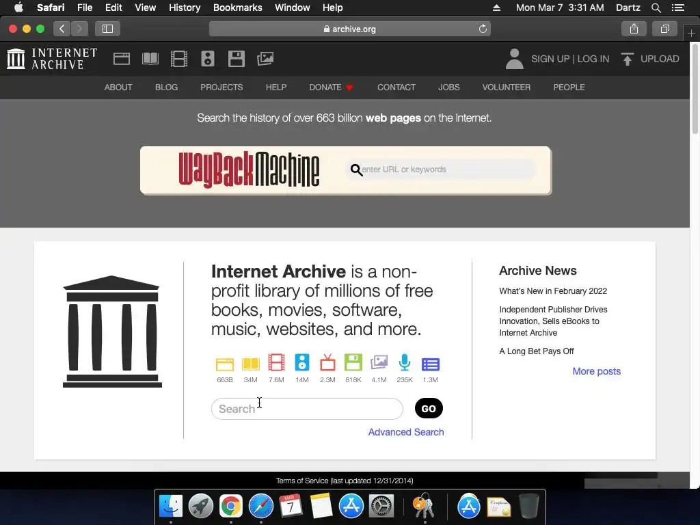Open the Audio speaker icon in header

click(208, 59)
